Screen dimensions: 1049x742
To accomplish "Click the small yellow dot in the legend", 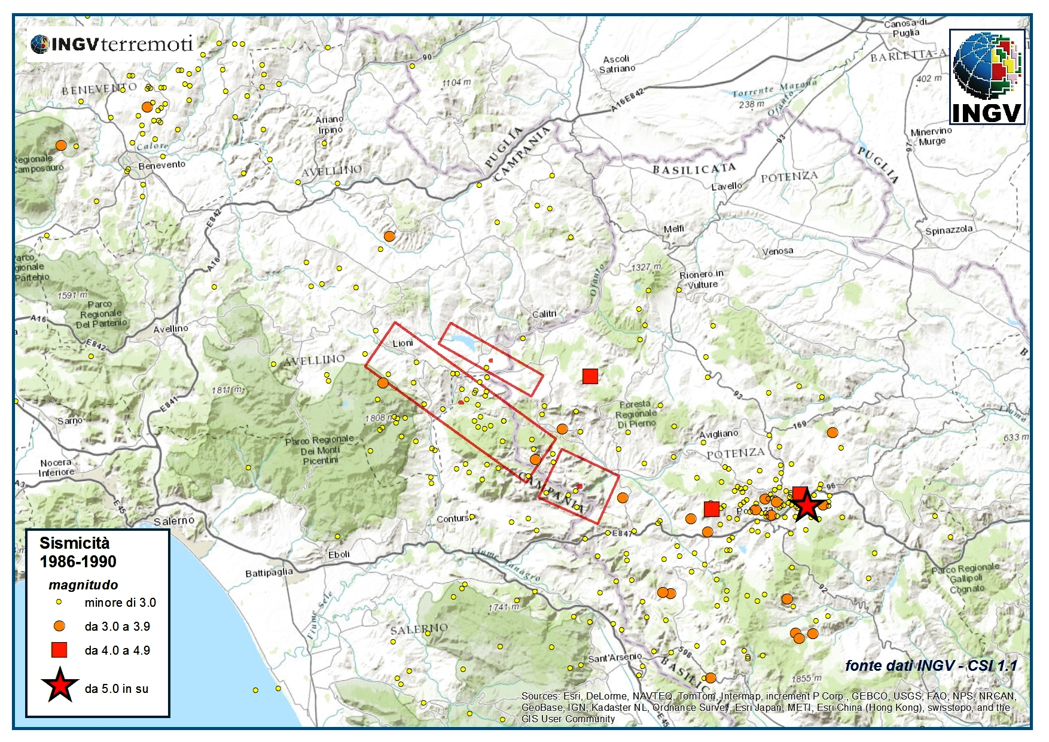I will [x=59, y=602].
